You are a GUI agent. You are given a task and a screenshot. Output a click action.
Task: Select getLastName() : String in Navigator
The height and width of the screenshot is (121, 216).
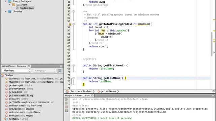coord(21,95)
